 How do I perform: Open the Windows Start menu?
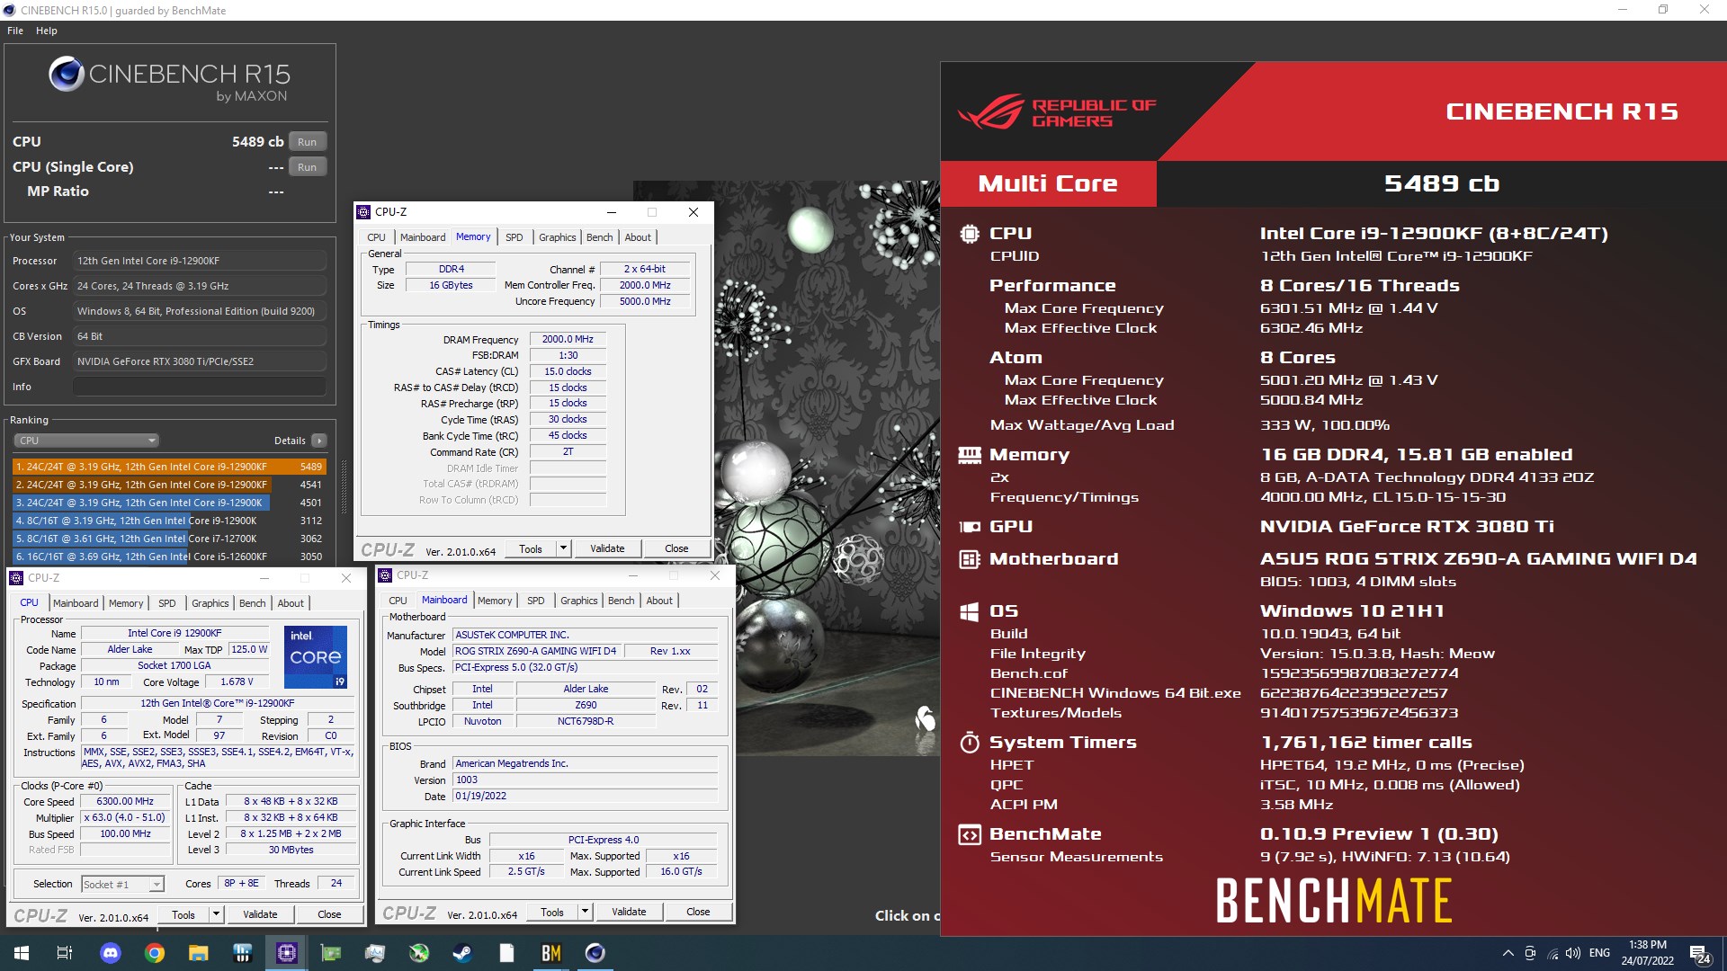(22, 953)
